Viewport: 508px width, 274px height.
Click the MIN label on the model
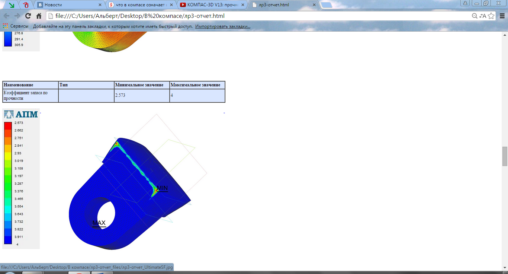click(163, 188)
